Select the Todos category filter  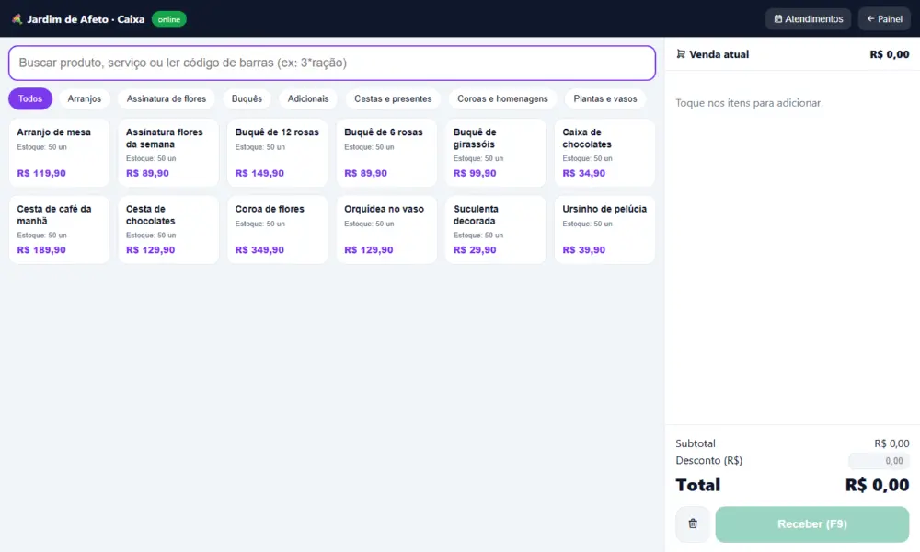point(30,98)
